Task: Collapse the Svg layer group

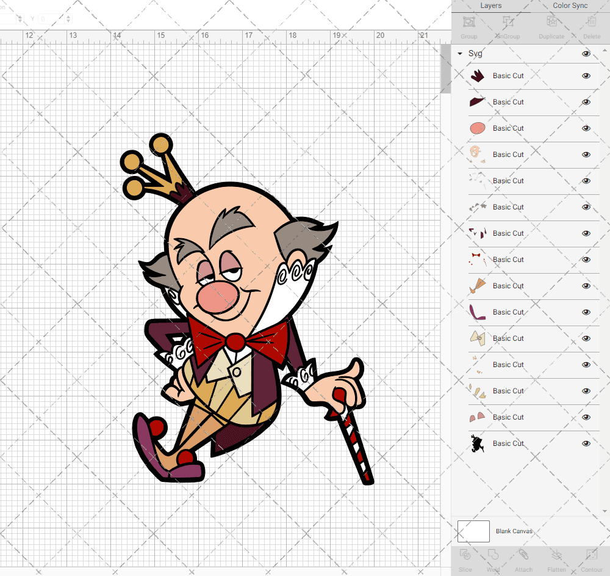Action: (460, 53)
